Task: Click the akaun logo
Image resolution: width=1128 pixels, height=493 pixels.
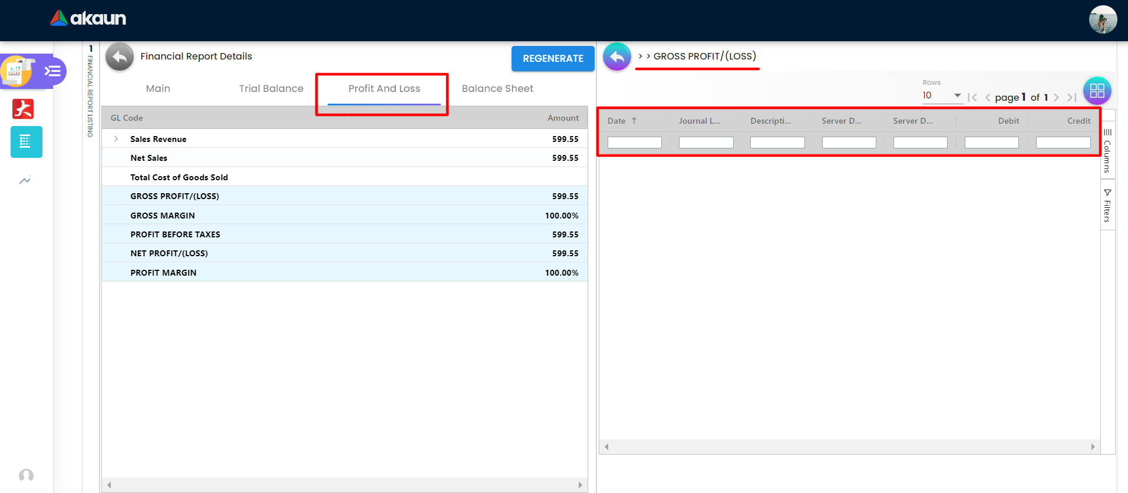Action: (x=88, y=18)
